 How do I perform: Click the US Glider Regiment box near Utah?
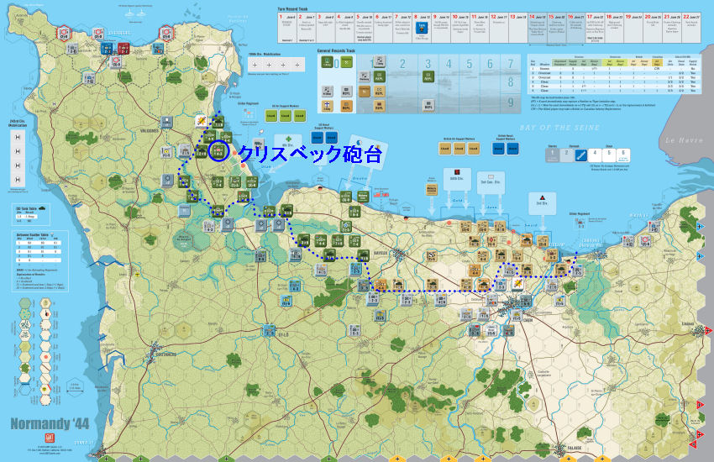coord(248,113)
